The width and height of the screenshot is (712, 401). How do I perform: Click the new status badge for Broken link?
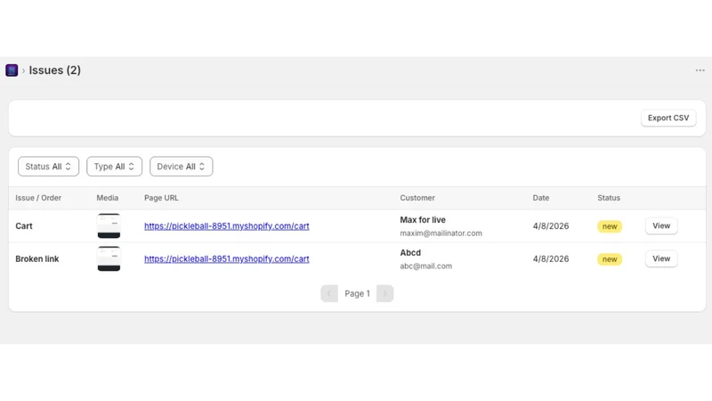(610, 259)
